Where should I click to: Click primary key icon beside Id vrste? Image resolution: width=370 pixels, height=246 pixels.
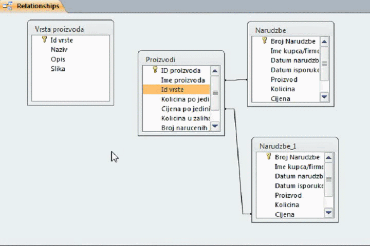tap(44, 39)
